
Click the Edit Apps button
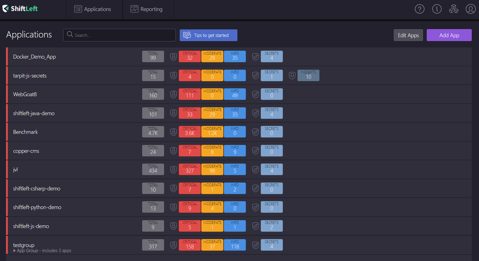tap(408, 35)
